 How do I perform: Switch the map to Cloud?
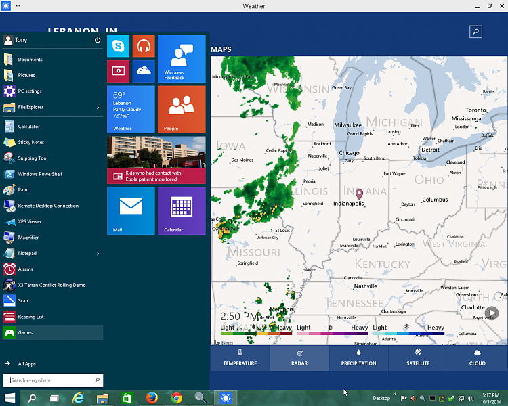pos(478,358)
